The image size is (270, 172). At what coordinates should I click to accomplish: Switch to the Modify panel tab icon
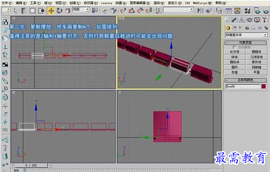[x=234, y=20]
